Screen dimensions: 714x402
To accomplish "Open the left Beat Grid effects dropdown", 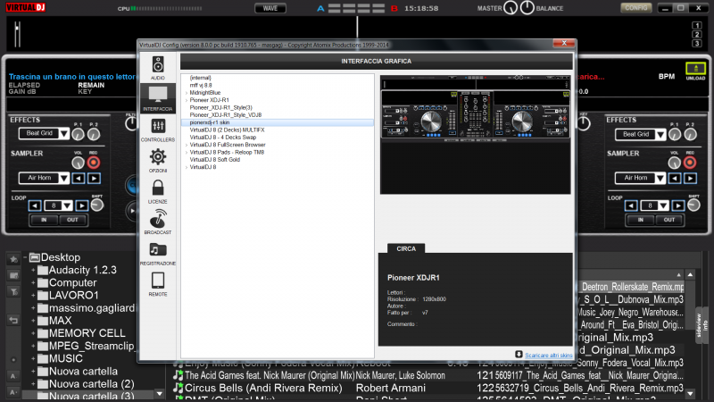I will pyautogui.click(x=44, y=134).
